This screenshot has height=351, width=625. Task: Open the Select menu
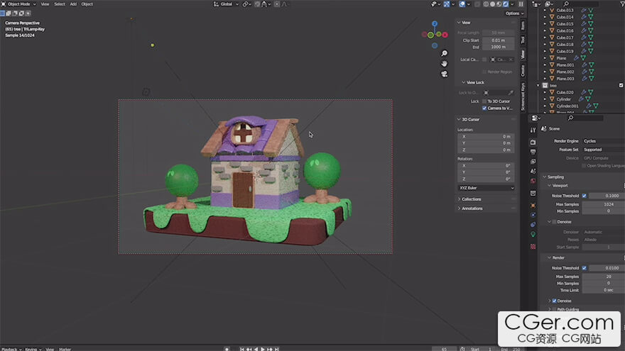pyautogui.click(x=60, y=4)
